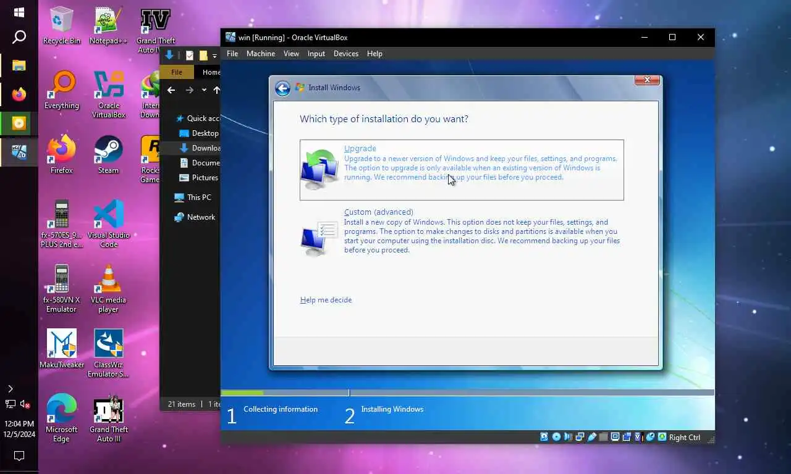Select Pictures in Explorer navigation pane
The image size is (791, 474).
199,178
